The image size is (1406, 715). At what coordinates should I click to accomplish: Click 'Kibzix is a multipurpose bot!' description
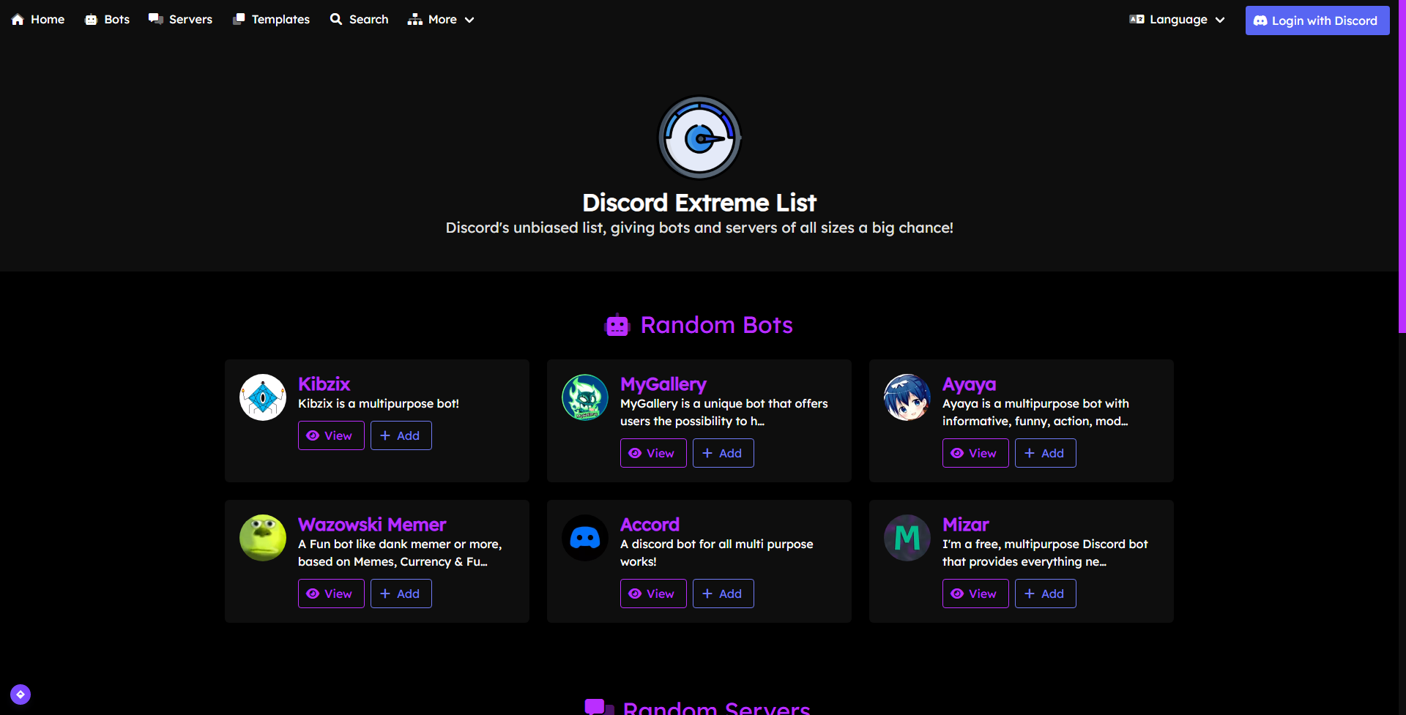tap(379, 403)
